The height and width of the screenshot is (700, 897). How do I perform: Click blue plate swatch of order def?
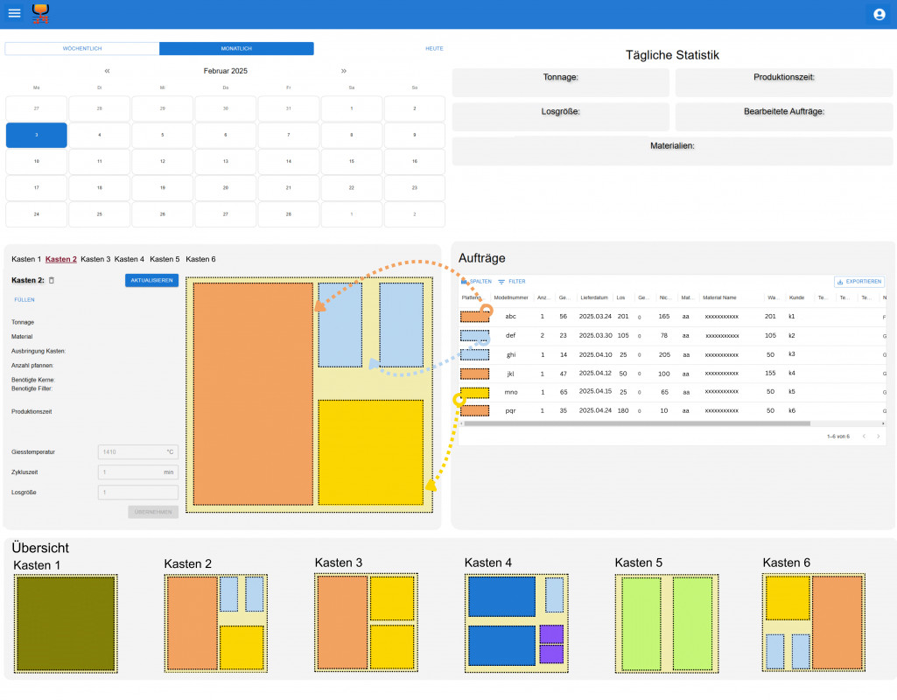click(x=475, y=336)
